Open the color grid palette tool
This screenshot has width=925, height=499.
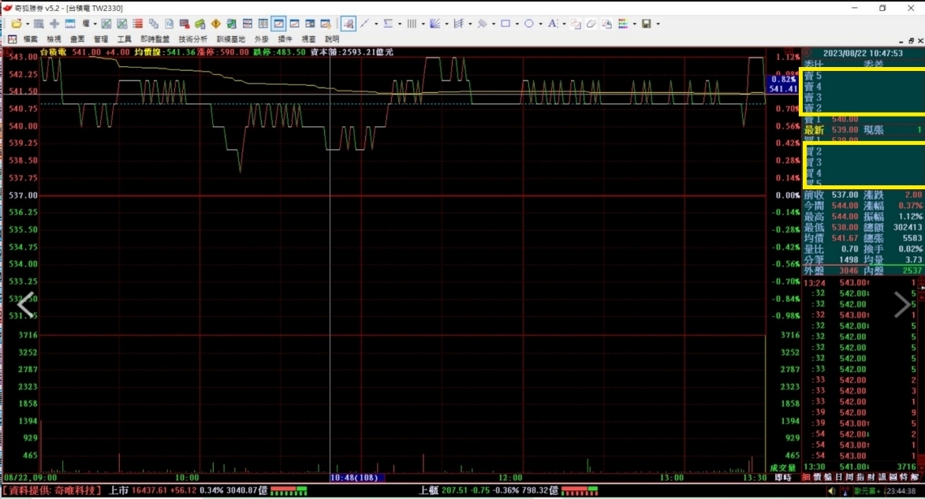[623, 24]
